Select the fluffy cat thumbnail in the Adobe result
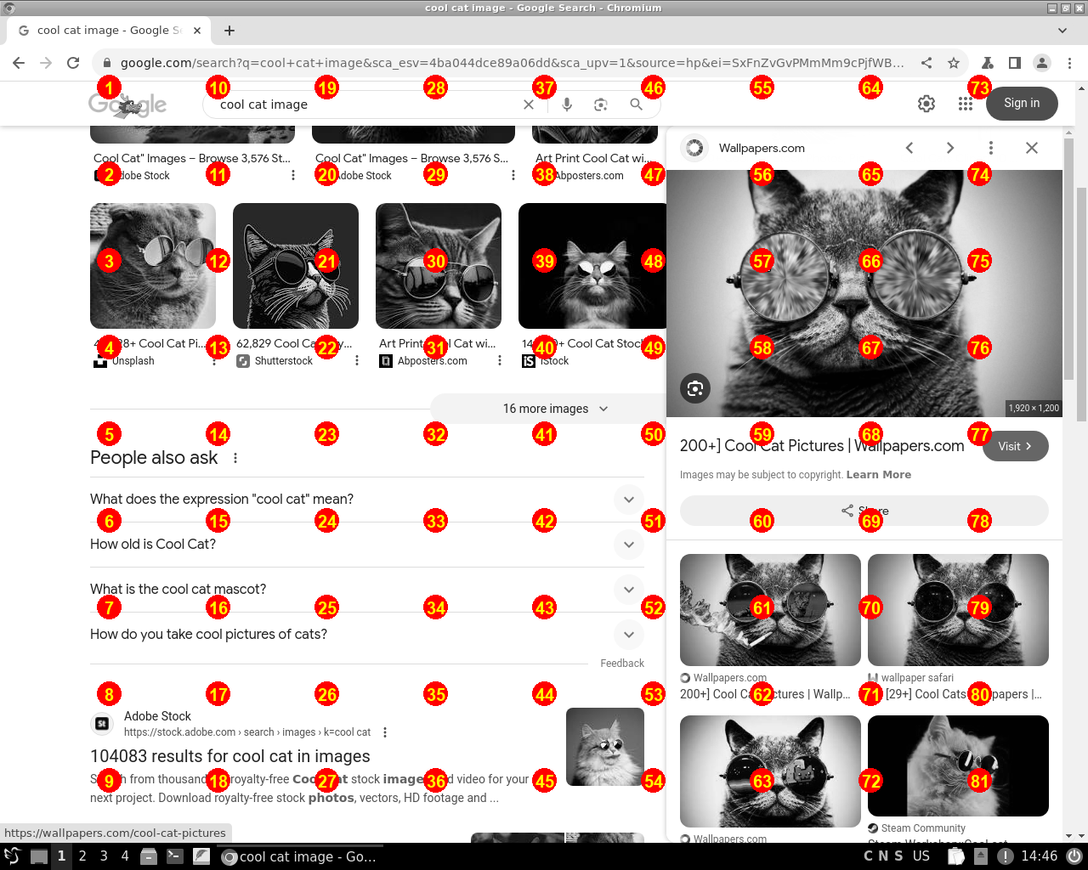Image resolution: width=1088 pixels, height=870 pixels. tap(605, 746)
